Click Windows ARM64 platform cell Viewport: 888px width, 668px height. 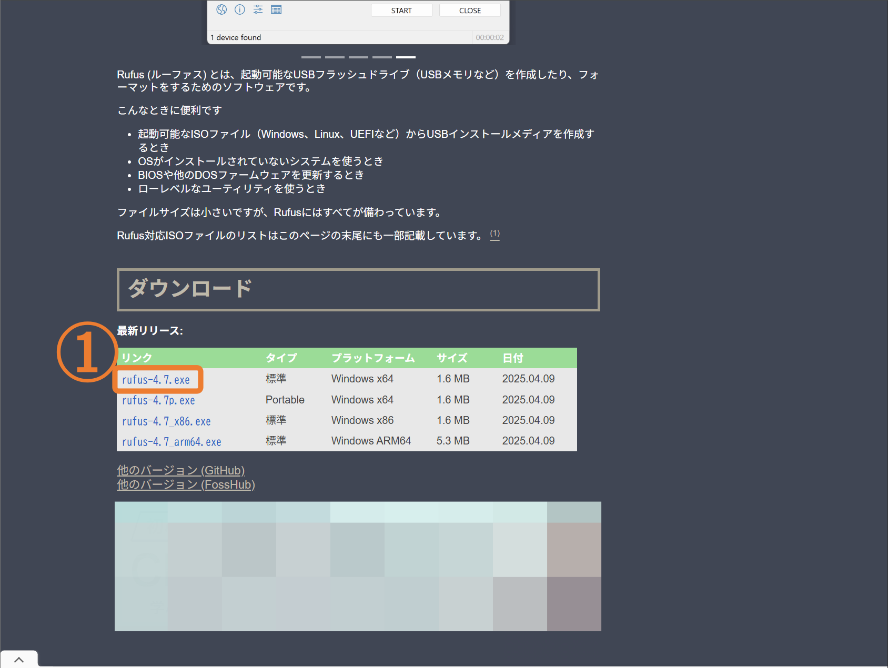(x=371, y=441)
